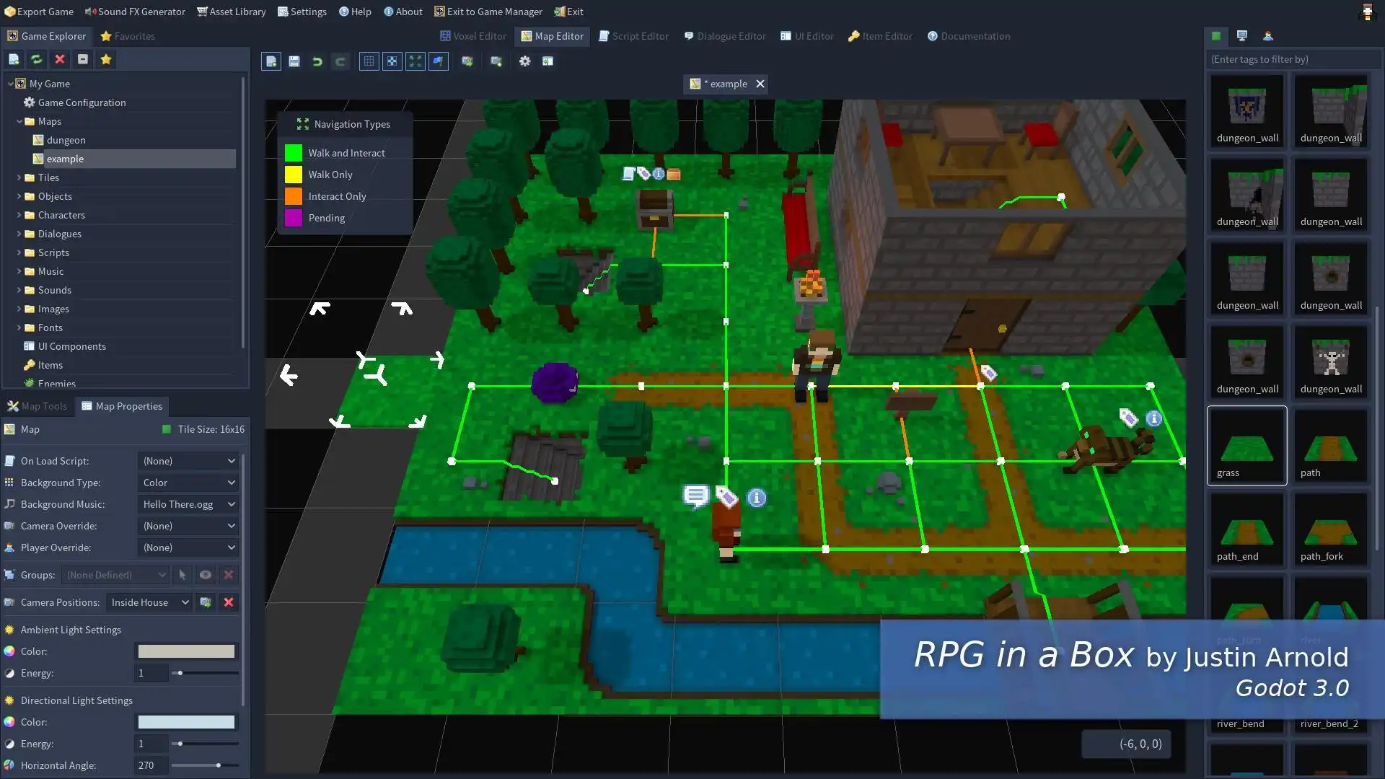Image resolution: width=1385 pixels, height=779 pixels.
Task: Open the UI Editor panel
Action: pyautogui.click(x=806, y=35)
